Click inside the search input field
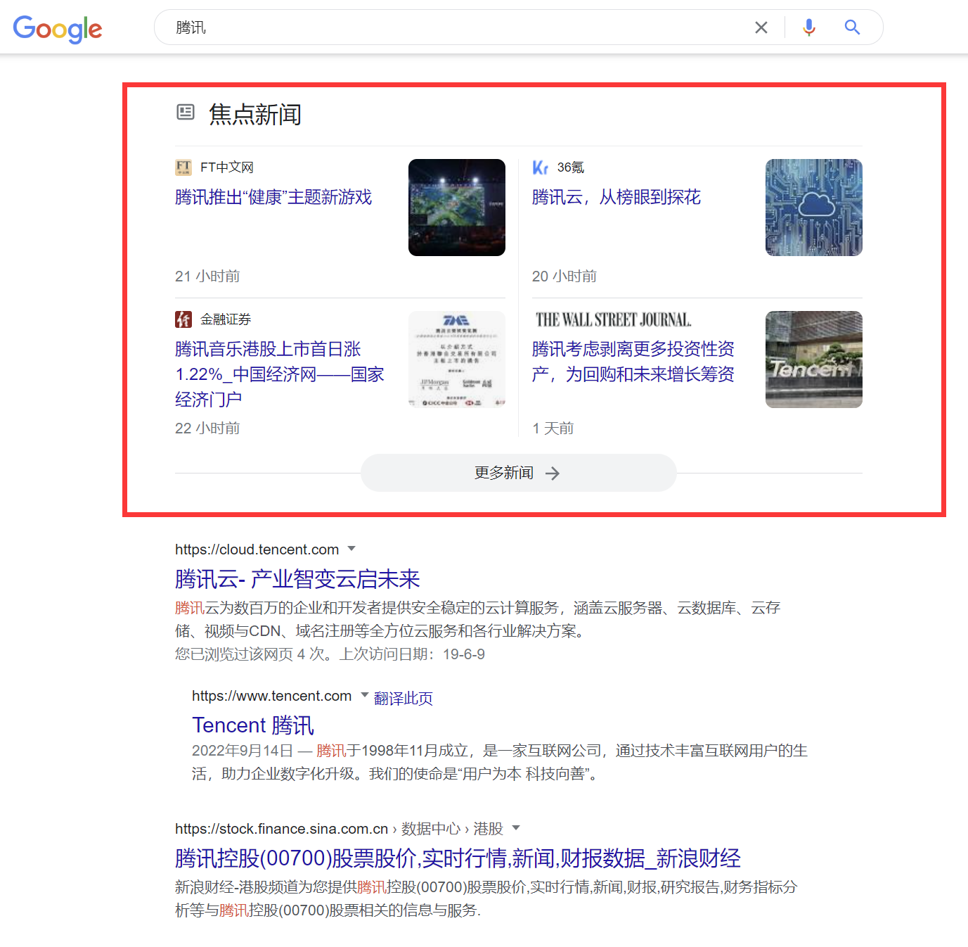 422,27
